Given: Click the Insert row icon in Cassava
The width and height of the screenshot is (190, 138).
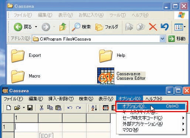Looking at the screenshot, I should (x=106, y=108).
